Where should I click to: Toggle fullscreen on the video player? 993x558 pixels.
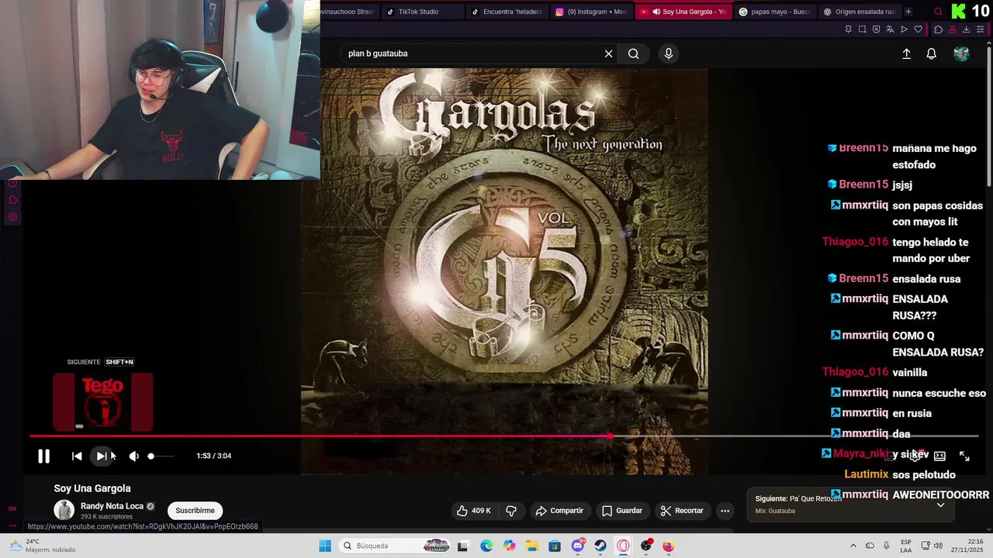coord(964,456)
